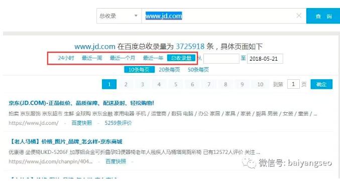Open the 总收录 query type dropdown
This screenshot has height=181, width=340.
[119, 16]
